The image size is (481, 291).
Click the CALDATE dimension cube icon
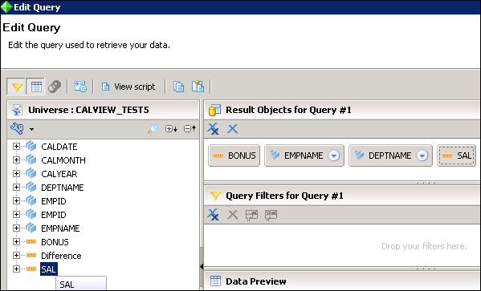pyautogui.click(x=31, y=146)
